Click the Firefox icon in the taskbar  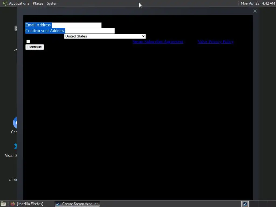13,204
